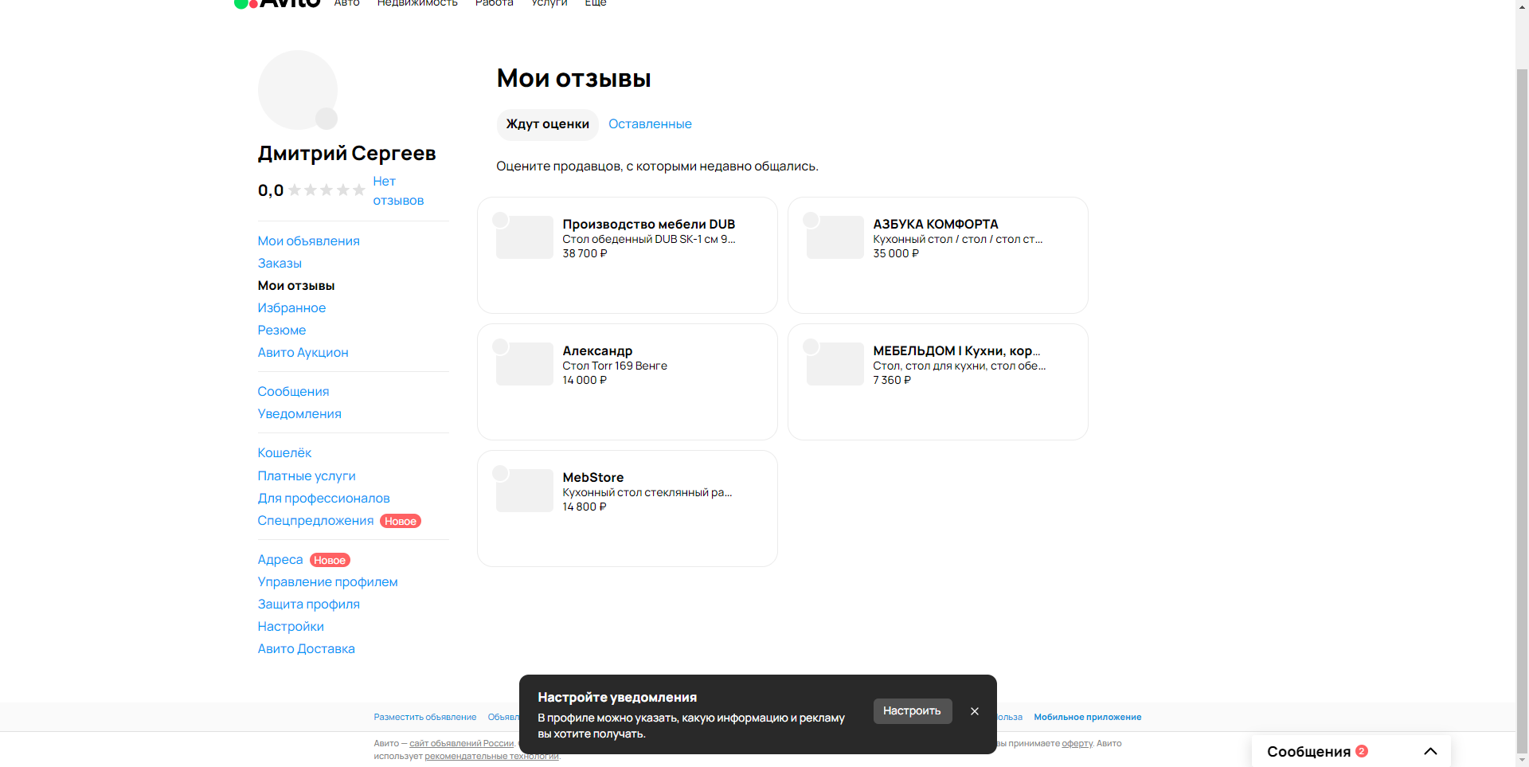Go to Платные услуги

[x=307, y=475]
